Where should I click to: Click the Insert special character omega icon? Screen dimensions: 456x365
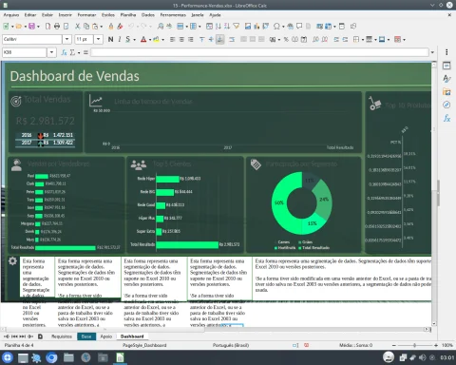276,27
